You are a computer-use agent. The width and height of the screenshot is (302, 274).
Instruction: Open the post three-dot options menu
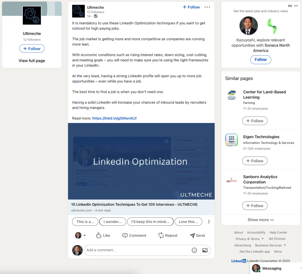click(x=207, y=7)
